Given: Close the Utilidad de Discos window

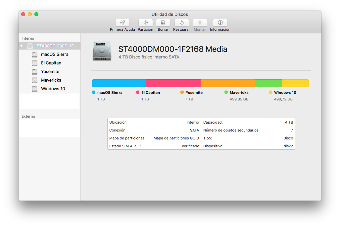Looking at the screenshot, I should click(x=23, y=14).
